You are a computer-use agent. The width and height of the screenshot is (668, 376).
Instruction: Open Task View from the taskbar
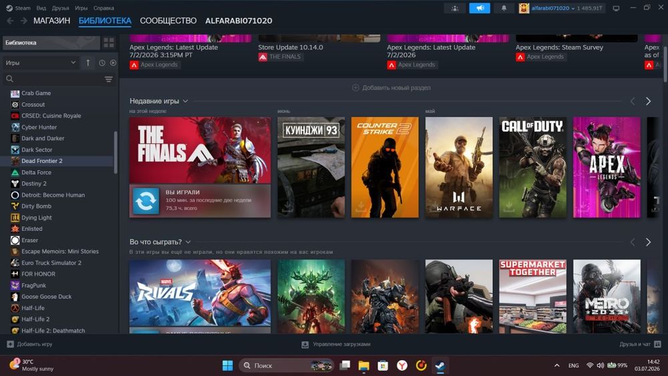coord(345,365)
